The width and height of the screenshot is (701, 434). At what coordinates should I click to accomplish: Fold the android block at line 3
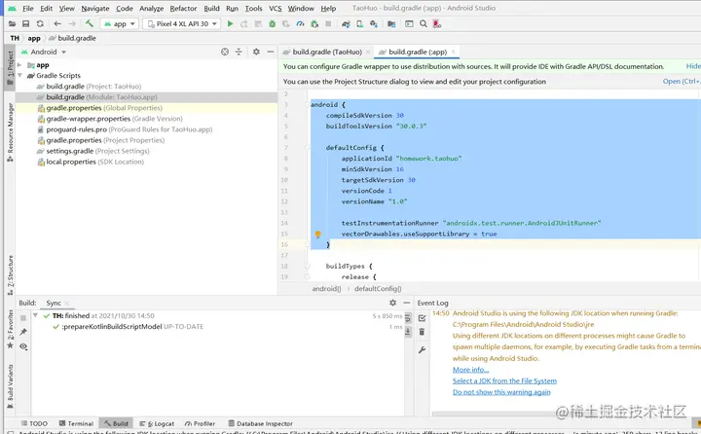click(x=308, y=104)
